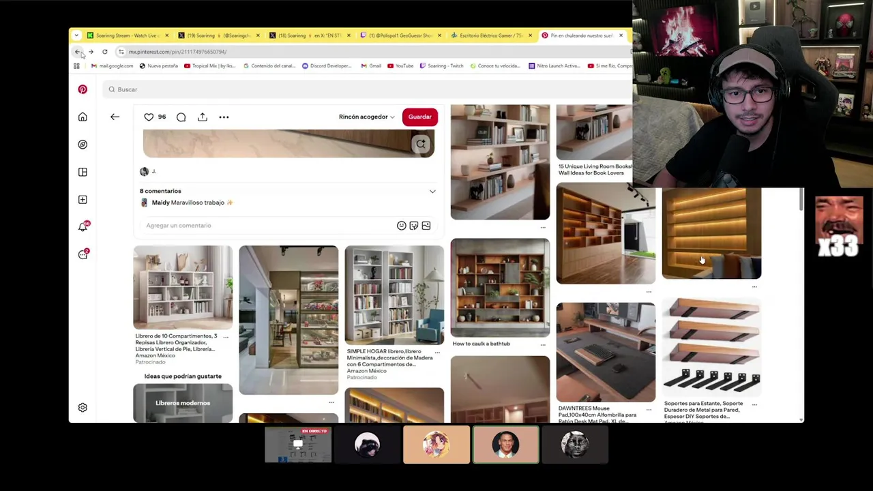
Task: Click the Pinterest logo icon
Action: [83, 89]
